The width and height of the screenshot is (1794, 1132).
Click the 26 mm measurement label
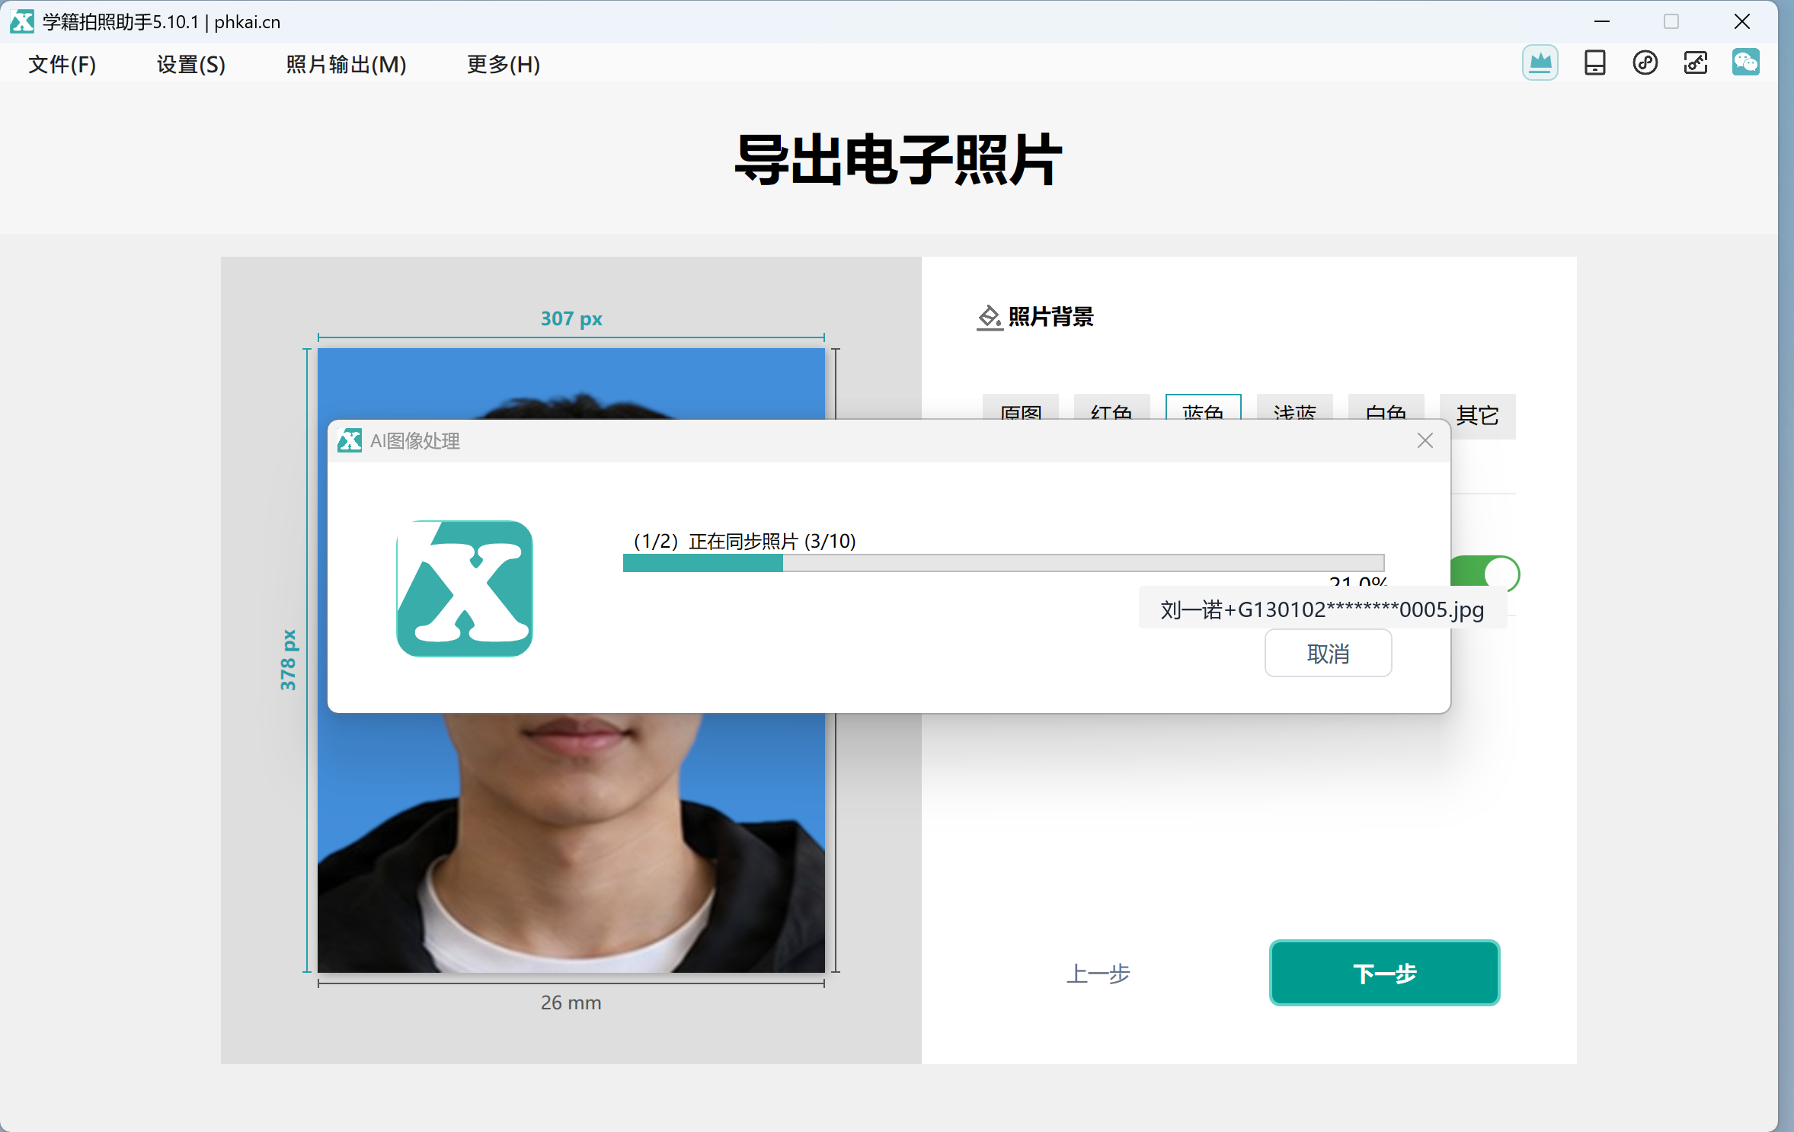[571, 1002]
